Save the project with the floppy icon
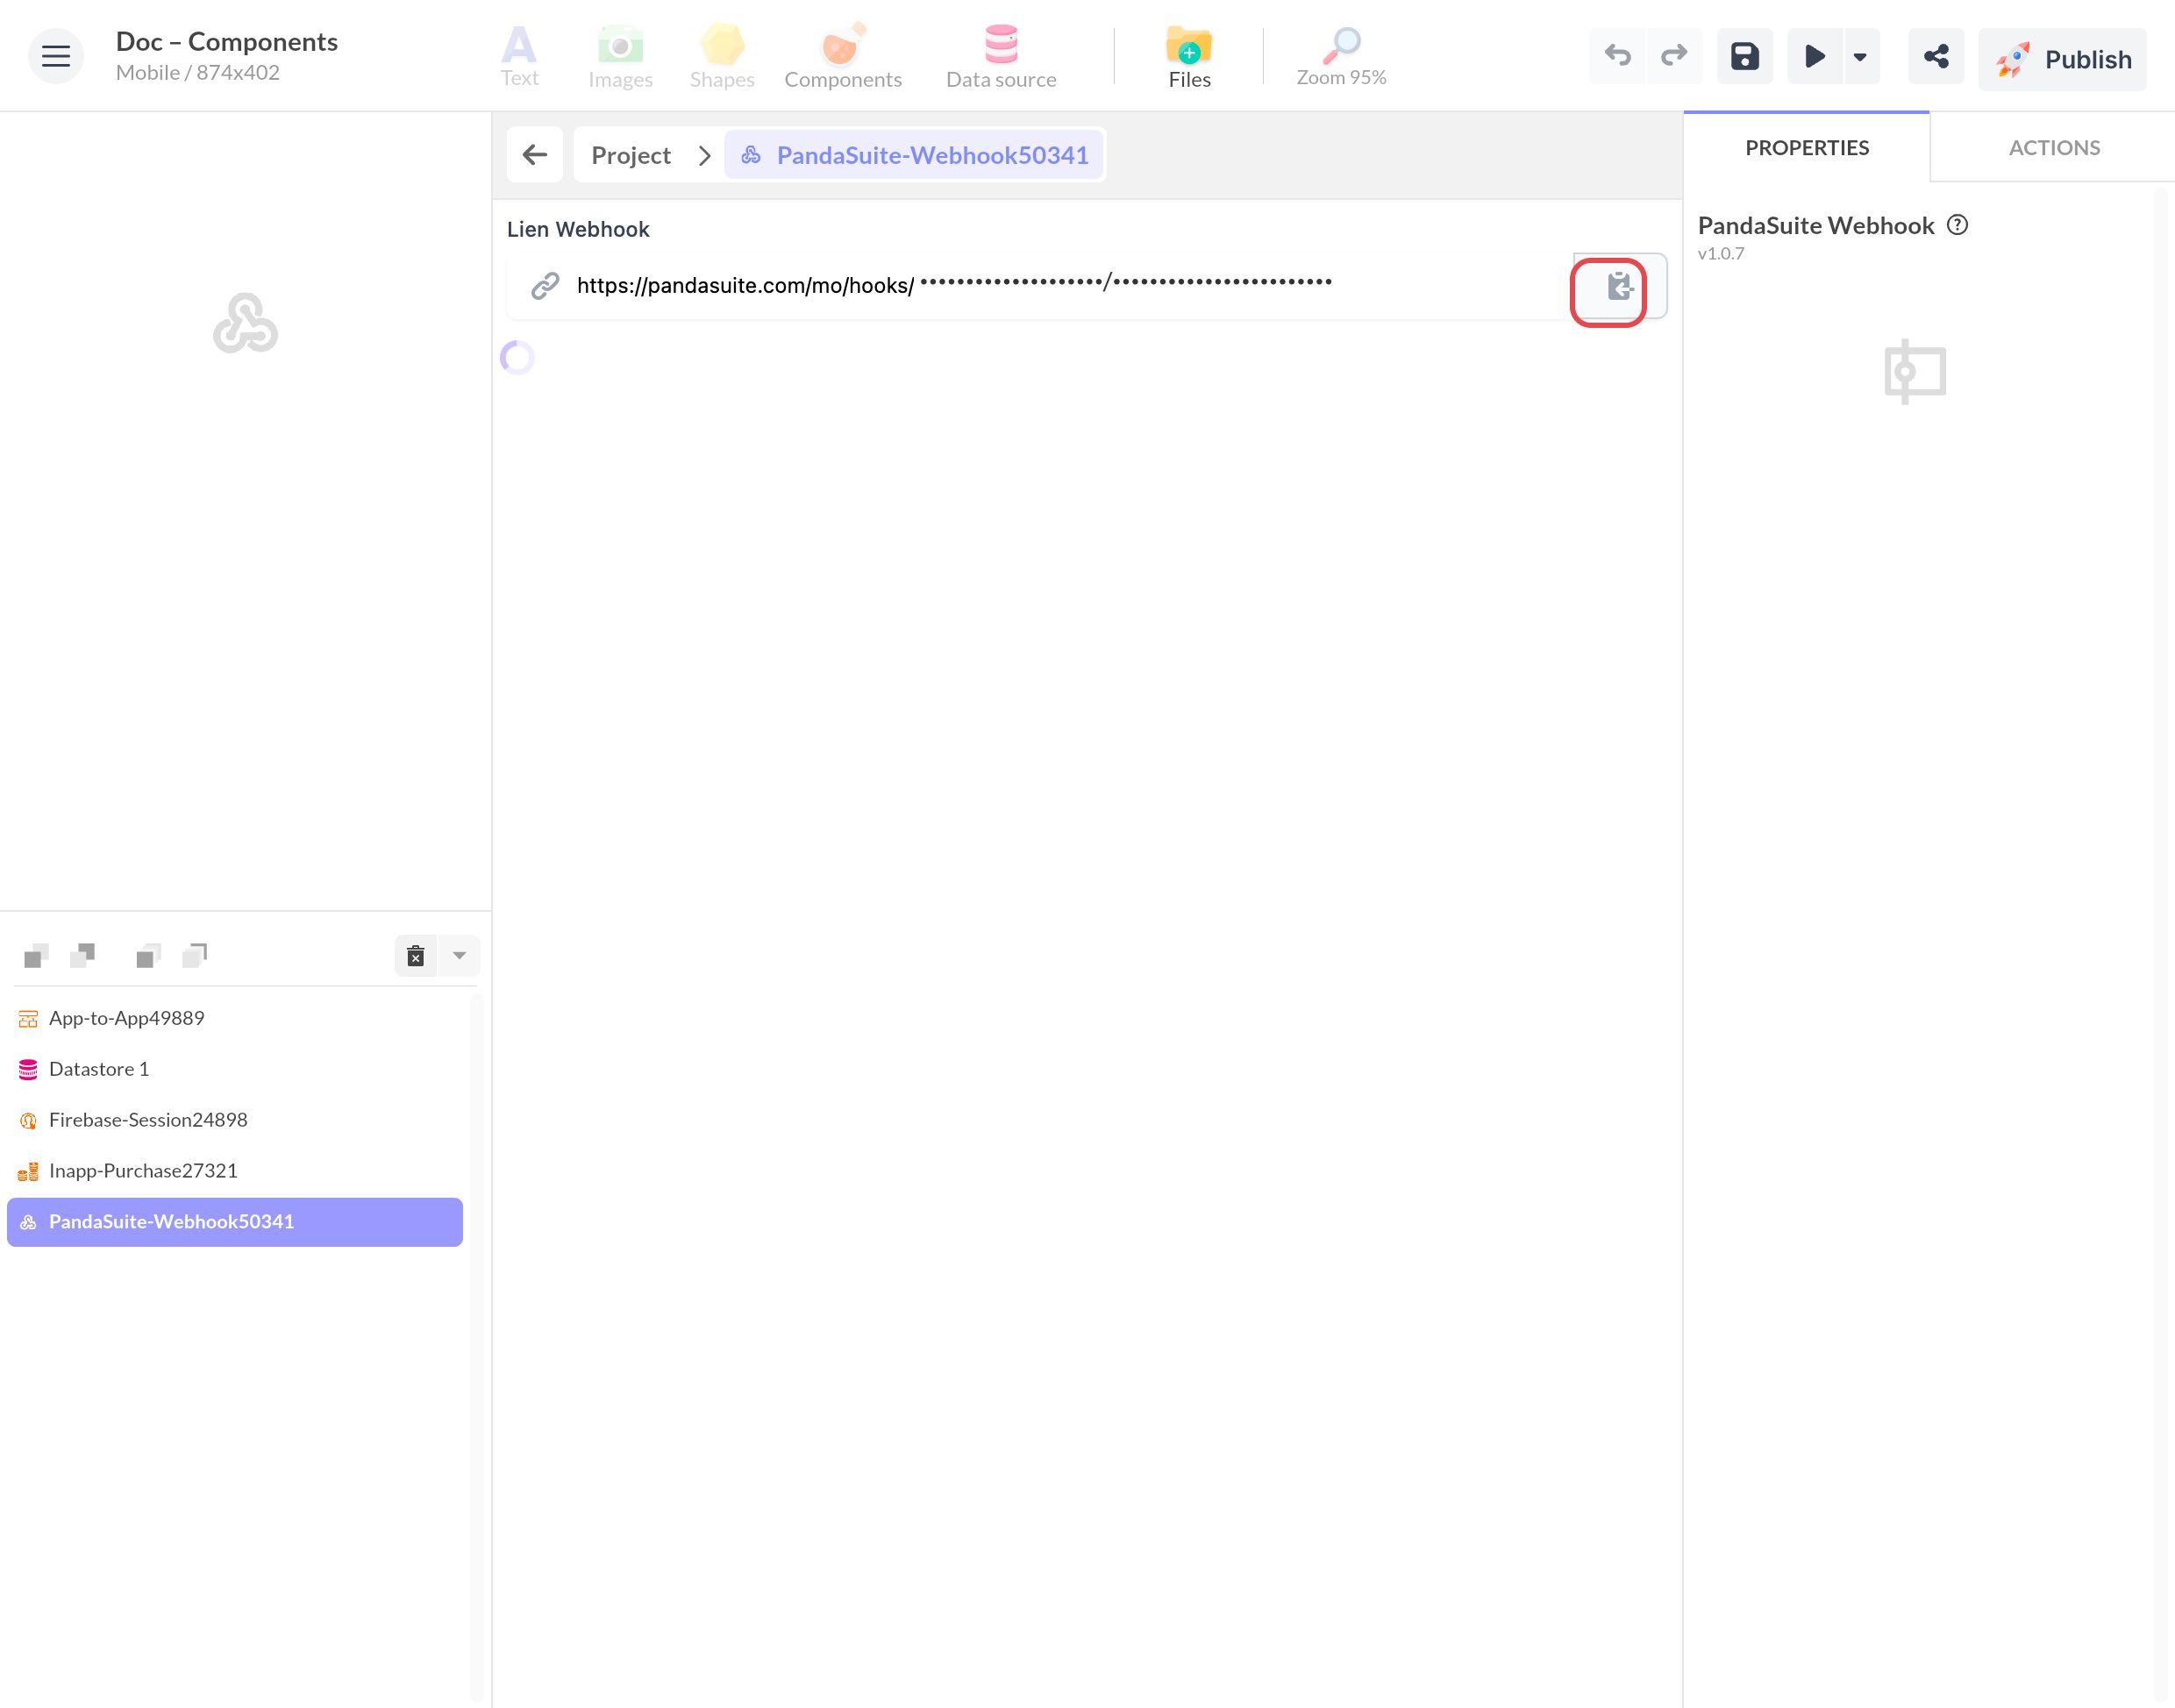Image resolution: width=2175 pixels, height=1708 pixels. pos(1745,56)
